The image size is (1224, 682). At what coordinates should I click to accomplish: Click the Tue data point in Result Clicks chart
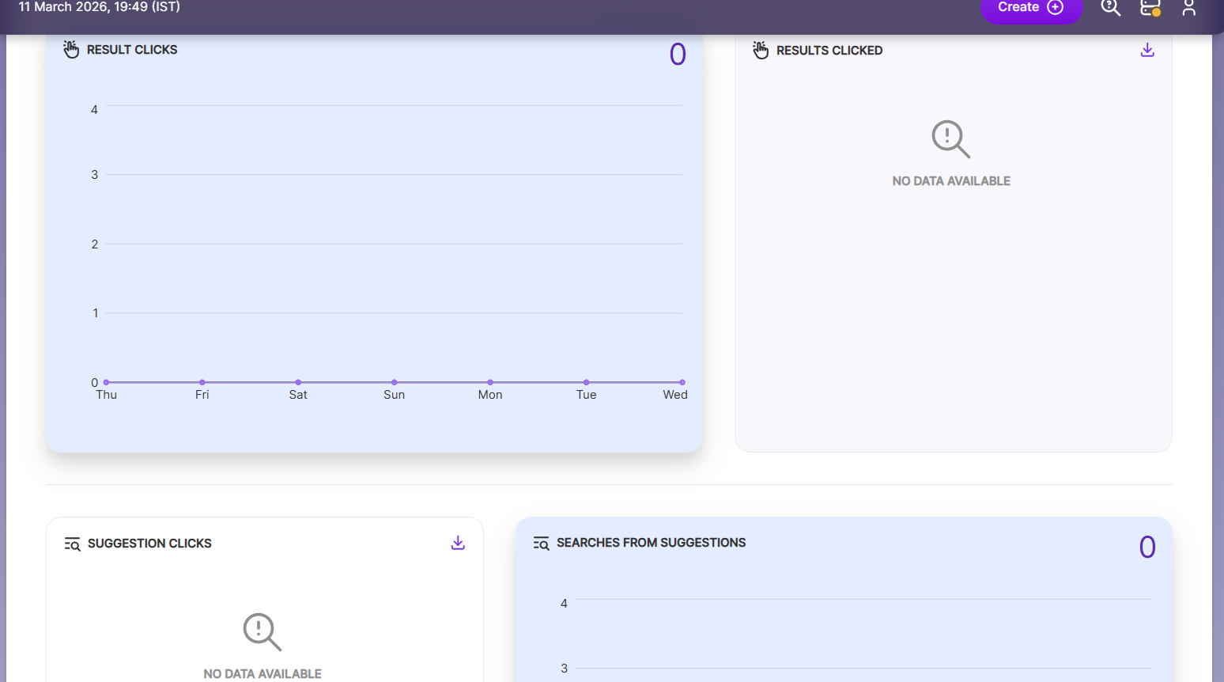point(586,382)
